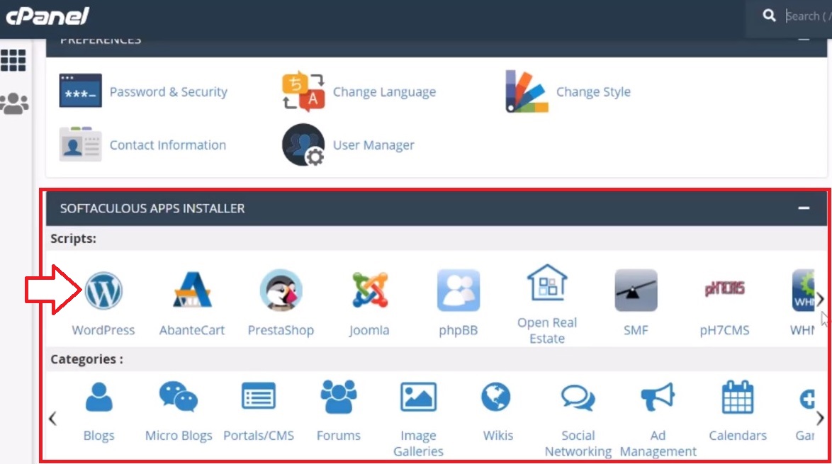Click the Image Galleries category label
The height and width of the screenshot is (464, 832).
coord(418,443)
